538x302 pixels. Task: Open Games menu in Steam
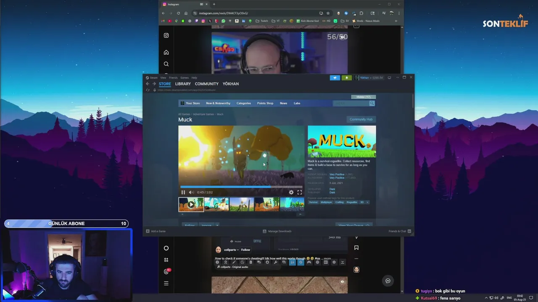(x=185, y=78)
